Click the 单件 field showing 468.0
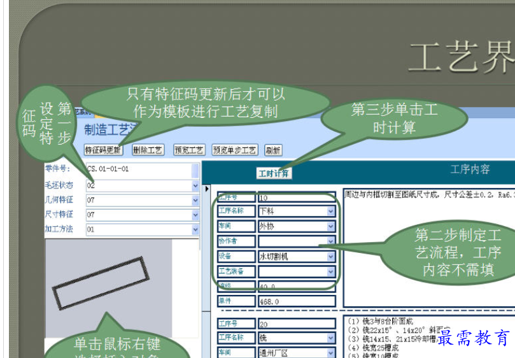The height and width of the screenshot is (358, 515). pos(297,301)
